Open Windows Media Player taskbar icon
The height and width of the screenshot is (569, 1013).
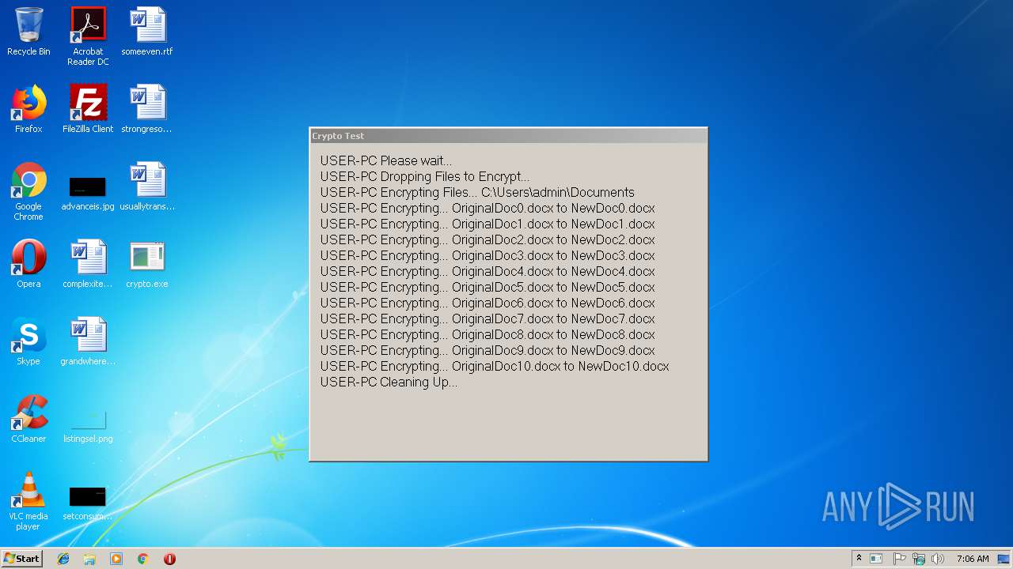[x=116, y=559]
